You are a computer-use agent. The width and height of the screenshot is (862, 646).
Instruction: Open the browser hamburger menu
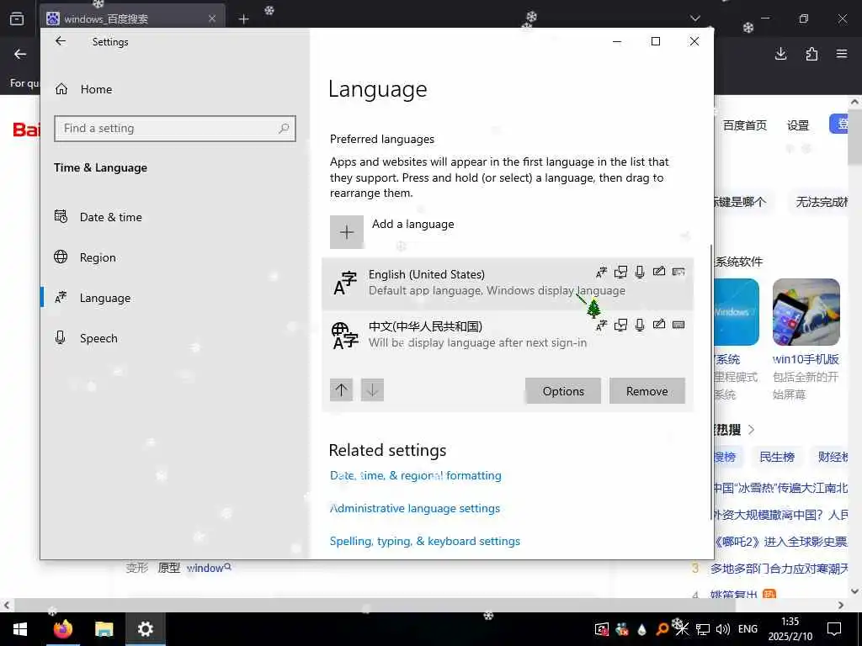click(842, 54)
